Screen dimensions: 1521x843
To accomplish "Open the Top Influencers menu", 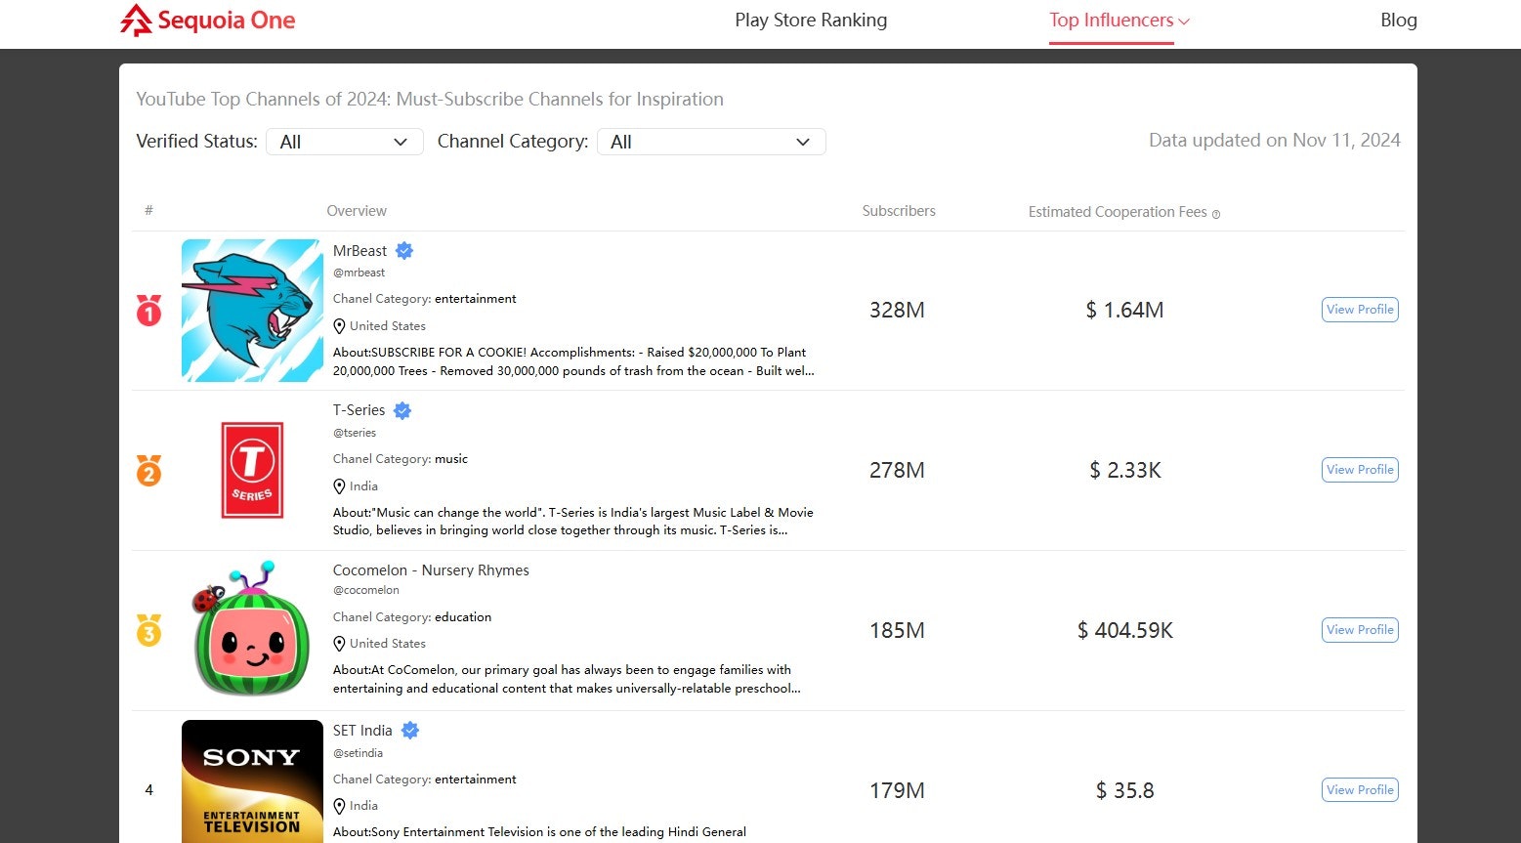I will (1112, 21).
